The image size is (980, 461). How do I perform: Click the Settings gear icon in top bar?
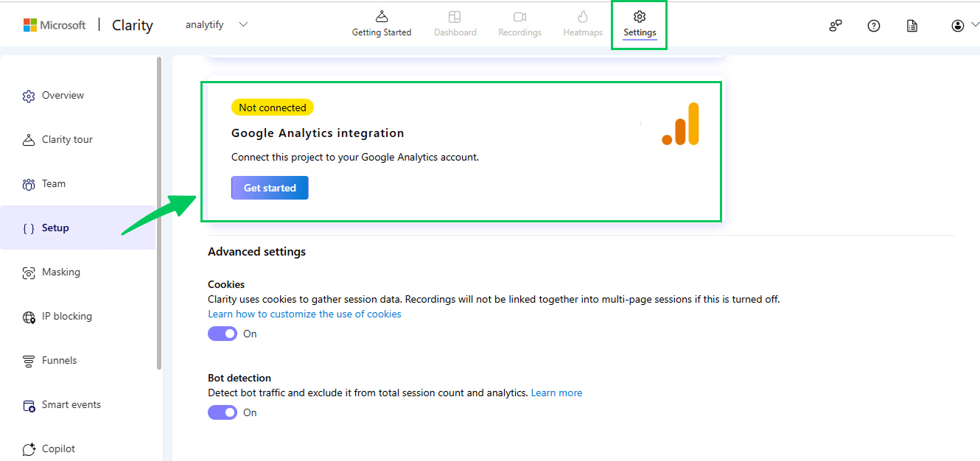(x=640, y=16)
